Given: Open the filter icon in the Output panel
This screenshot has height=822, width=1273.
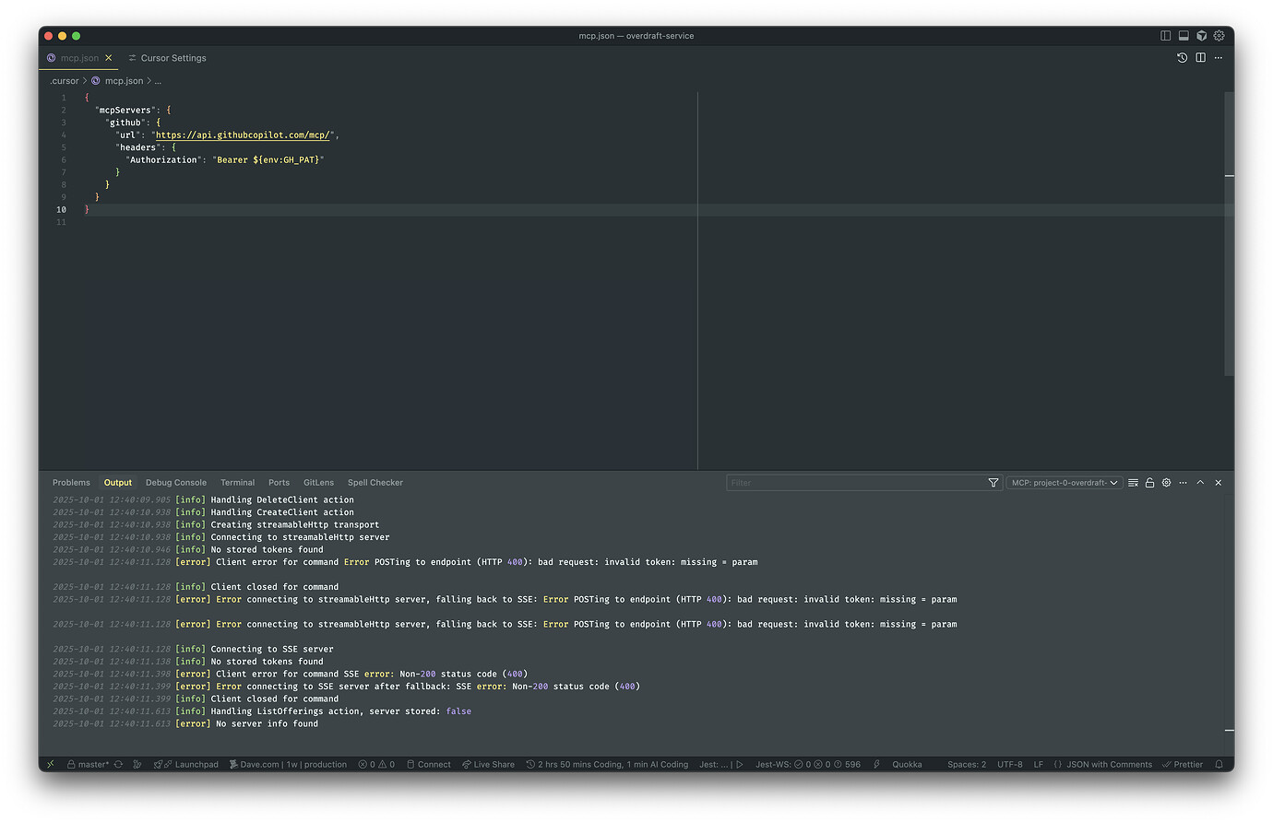Looking at the screenshot, I should click(x=993, y=482).
